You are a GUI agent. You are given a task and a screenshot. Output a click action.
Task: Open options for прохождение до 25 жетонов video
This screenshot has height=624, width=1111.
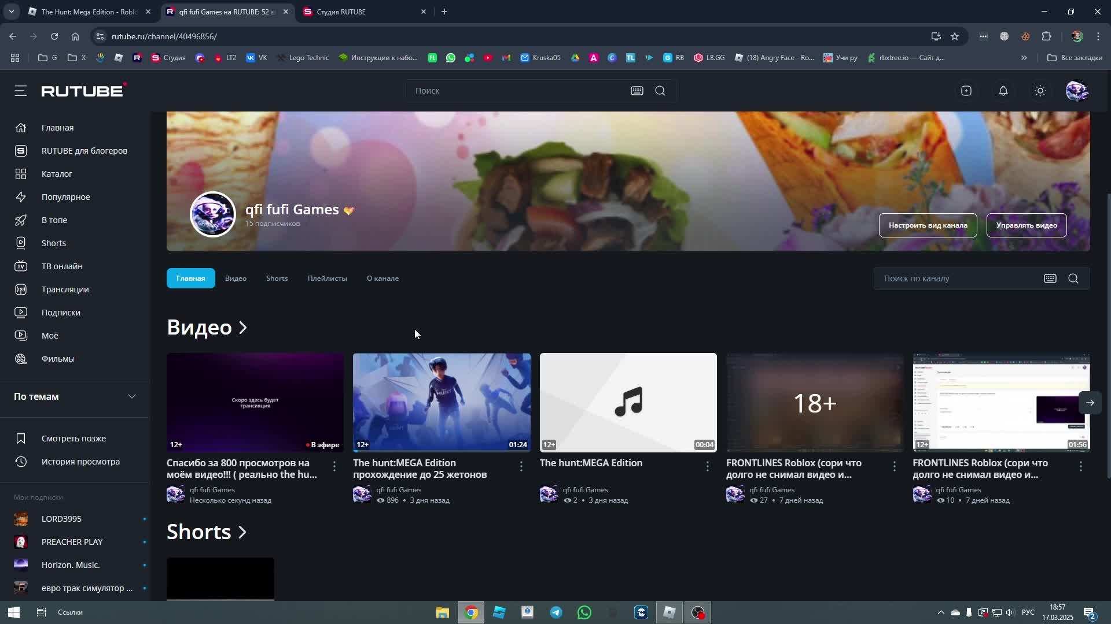pos(521,466)
